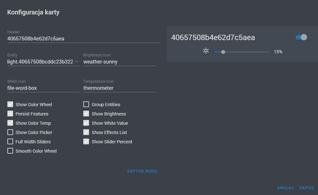Screen dimensions: 318x195
Task: Cancel changes with ANULUJ button
Action: (x=285, y=188)
